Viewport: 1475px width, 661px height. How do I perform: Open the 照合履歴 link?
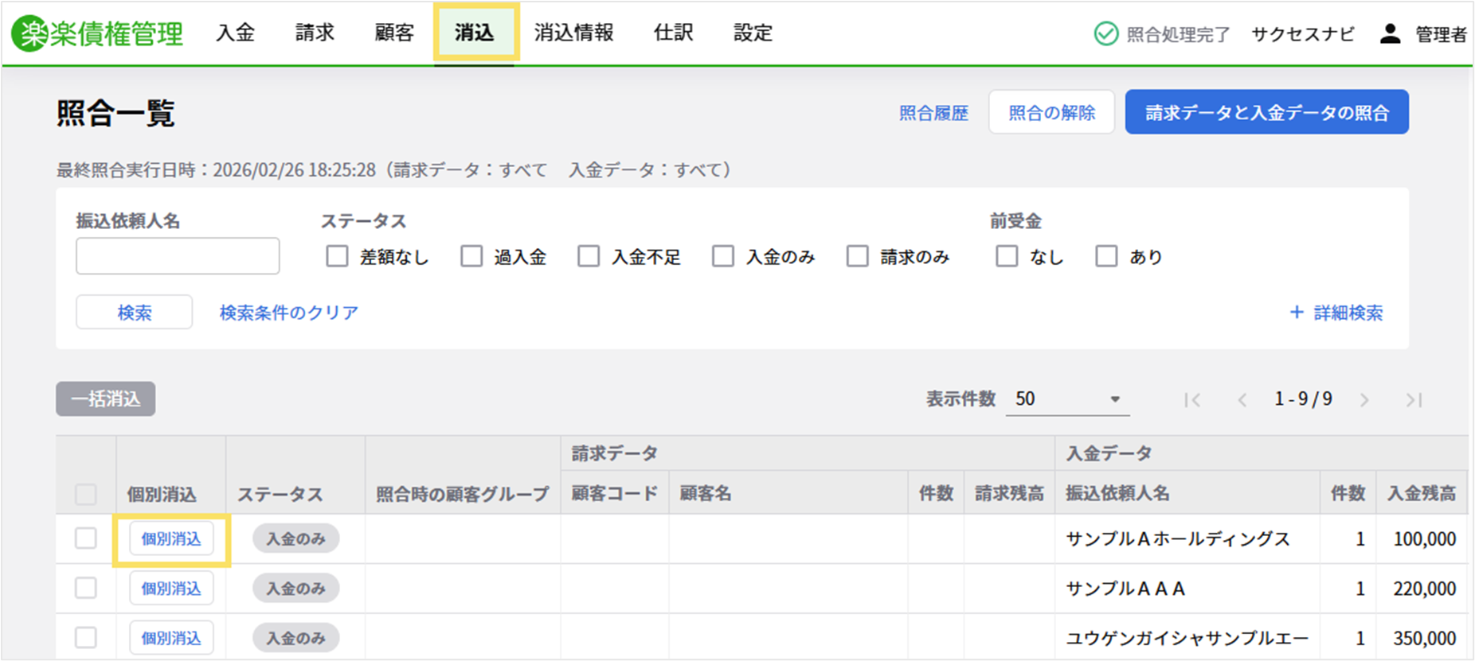(933, 113)
